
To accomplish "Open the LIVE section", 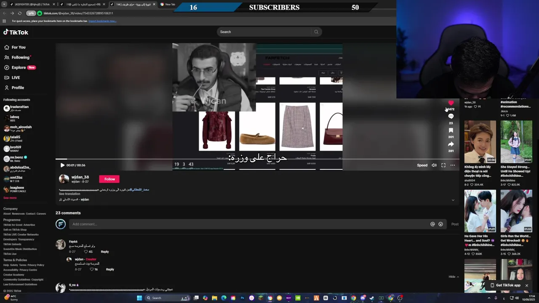I will pyautogui.click(x=12, y=77).
